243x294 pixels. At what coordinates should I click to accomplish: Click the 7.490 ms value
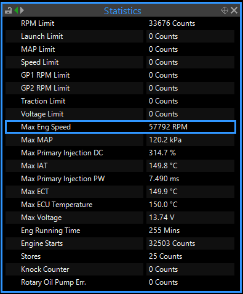pos(164,179)
